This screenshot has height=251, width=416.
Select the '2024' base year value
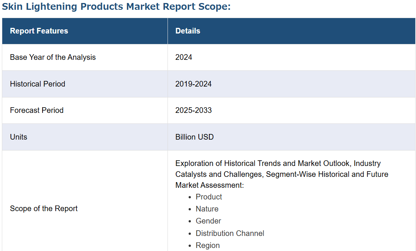coord(184,57)
